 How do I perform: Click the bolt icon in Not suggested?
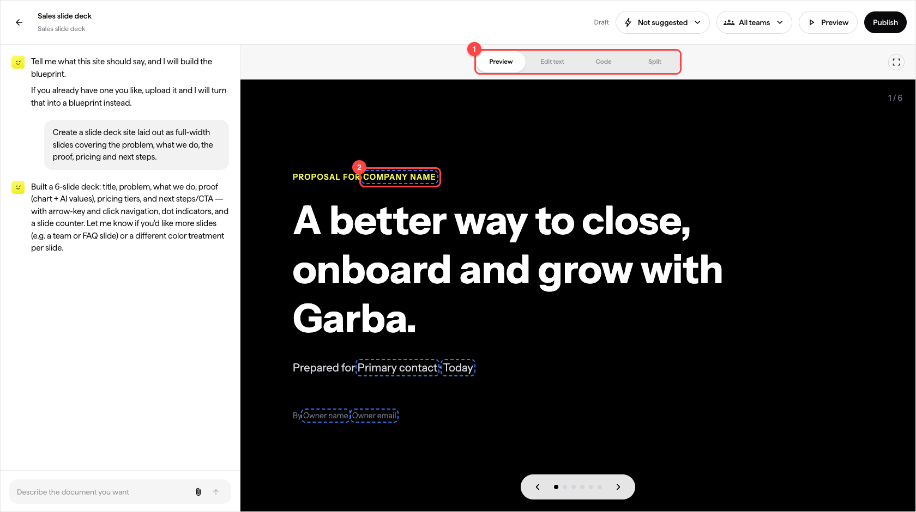click(628, 22)
